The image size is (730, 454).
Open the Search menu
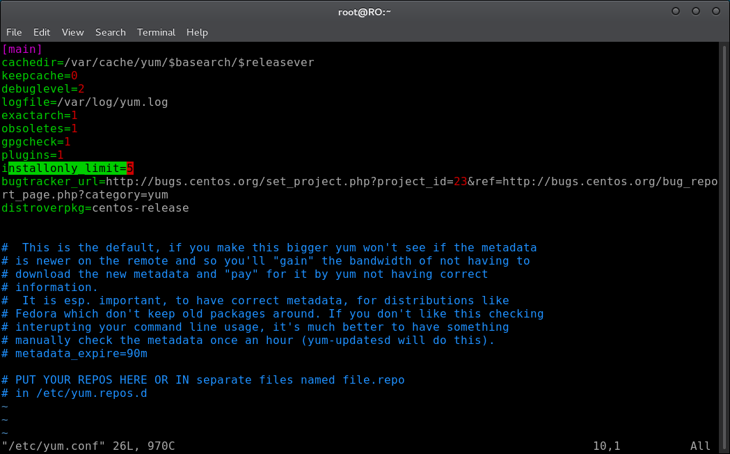point(111,32)
